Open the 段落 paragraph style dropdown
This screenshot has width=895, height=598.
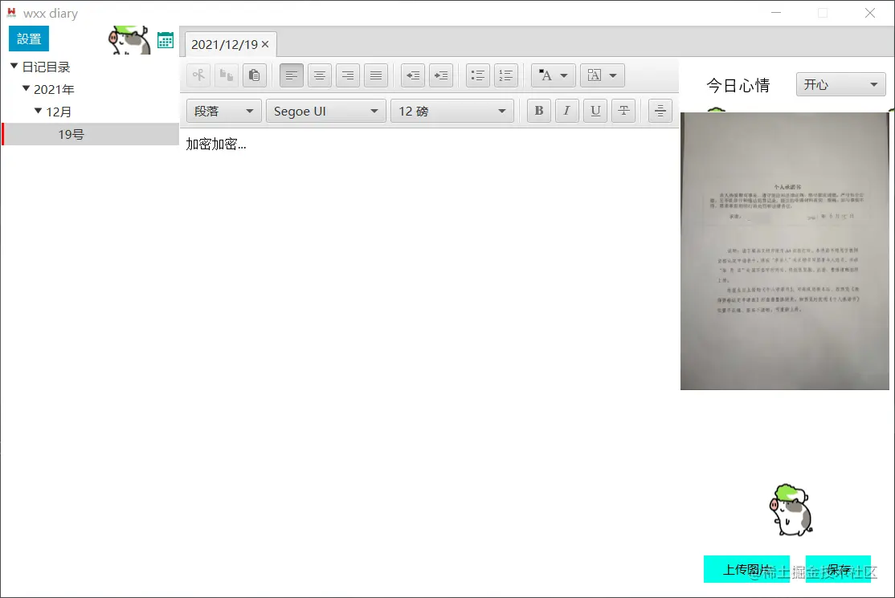coord(223,111)
